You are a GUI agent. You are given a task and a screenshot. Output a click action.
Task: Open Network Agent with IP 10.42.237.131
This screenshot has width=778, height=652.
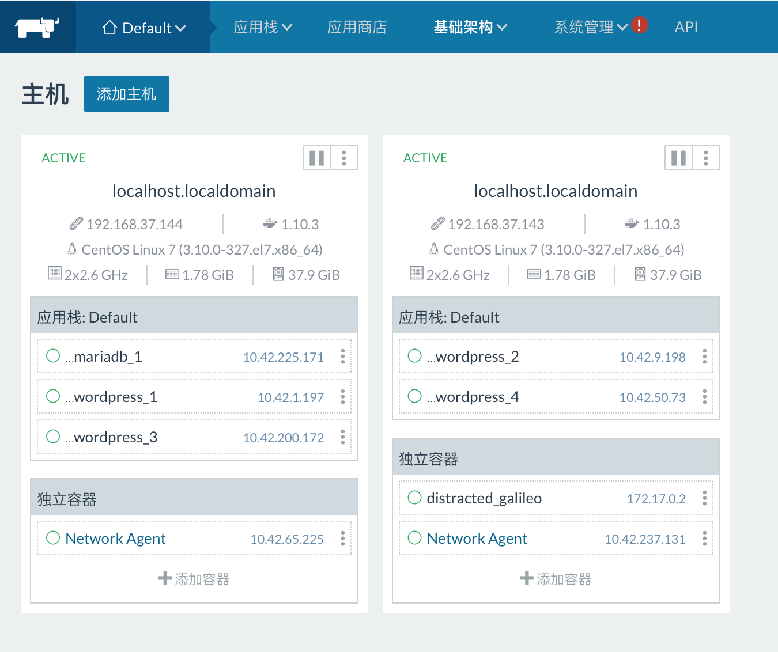[x=477, y=539]
